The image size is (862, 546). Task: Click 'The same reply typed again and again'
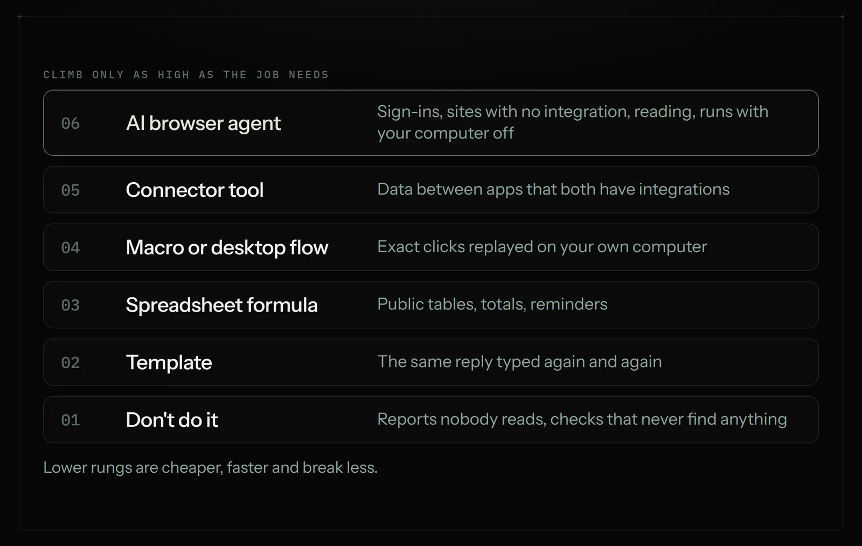tap(519, 362)
